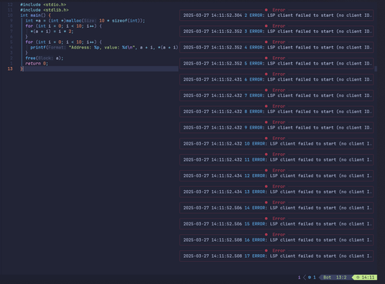Click the red dot icon of error notification 11
This screenshot has width=385, height=284.
(266, 154)
